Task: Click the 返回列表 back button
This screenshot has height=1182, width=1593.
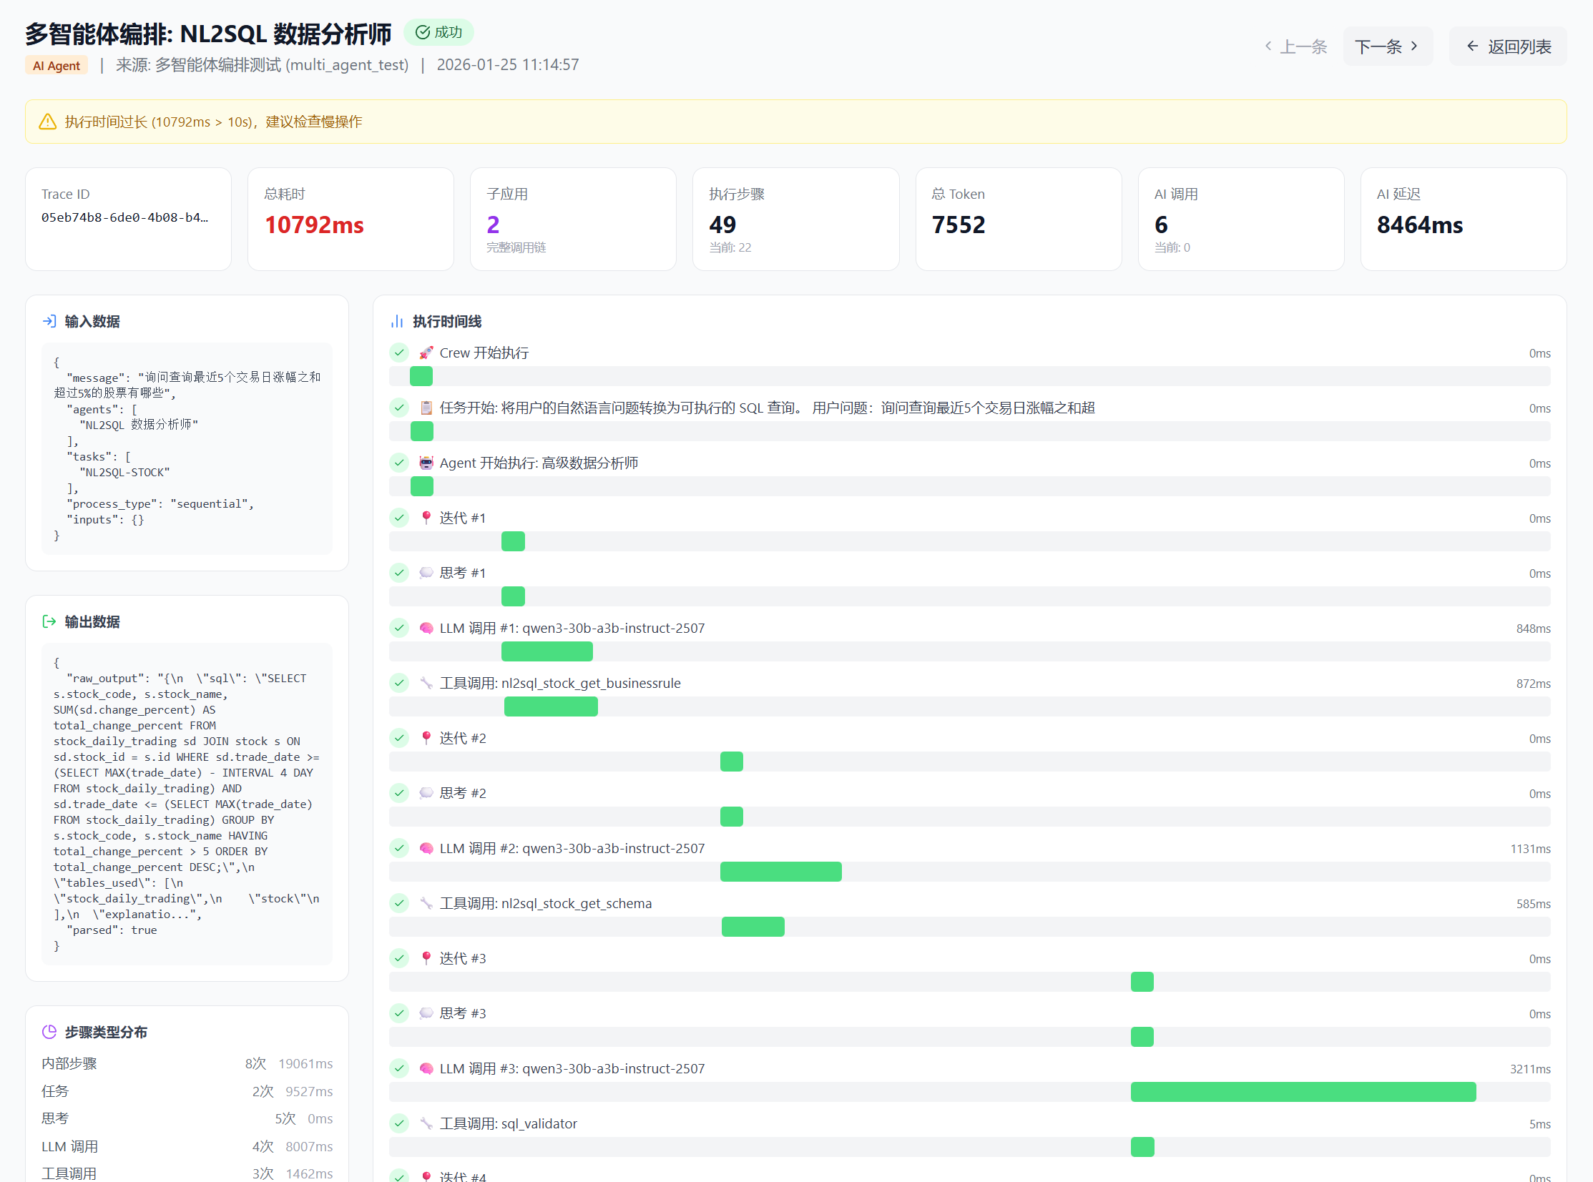Action: point(1507,46)
